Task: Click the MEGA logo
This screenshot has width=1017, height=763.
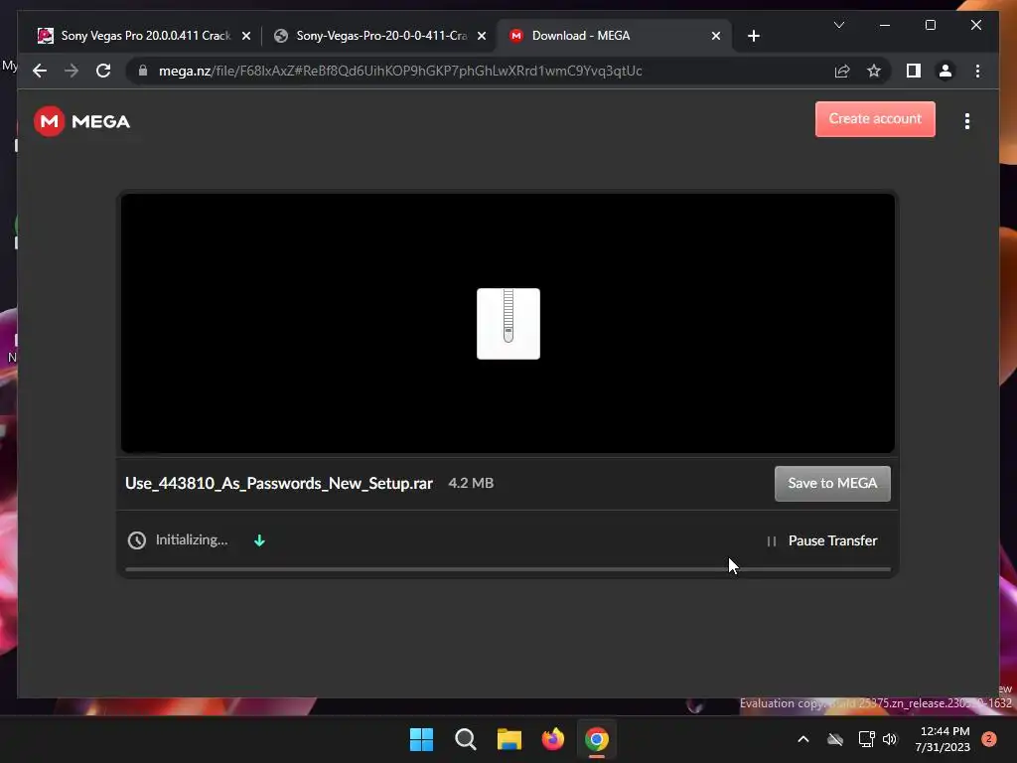Action: pyautogui.click(x=81, y=121)
